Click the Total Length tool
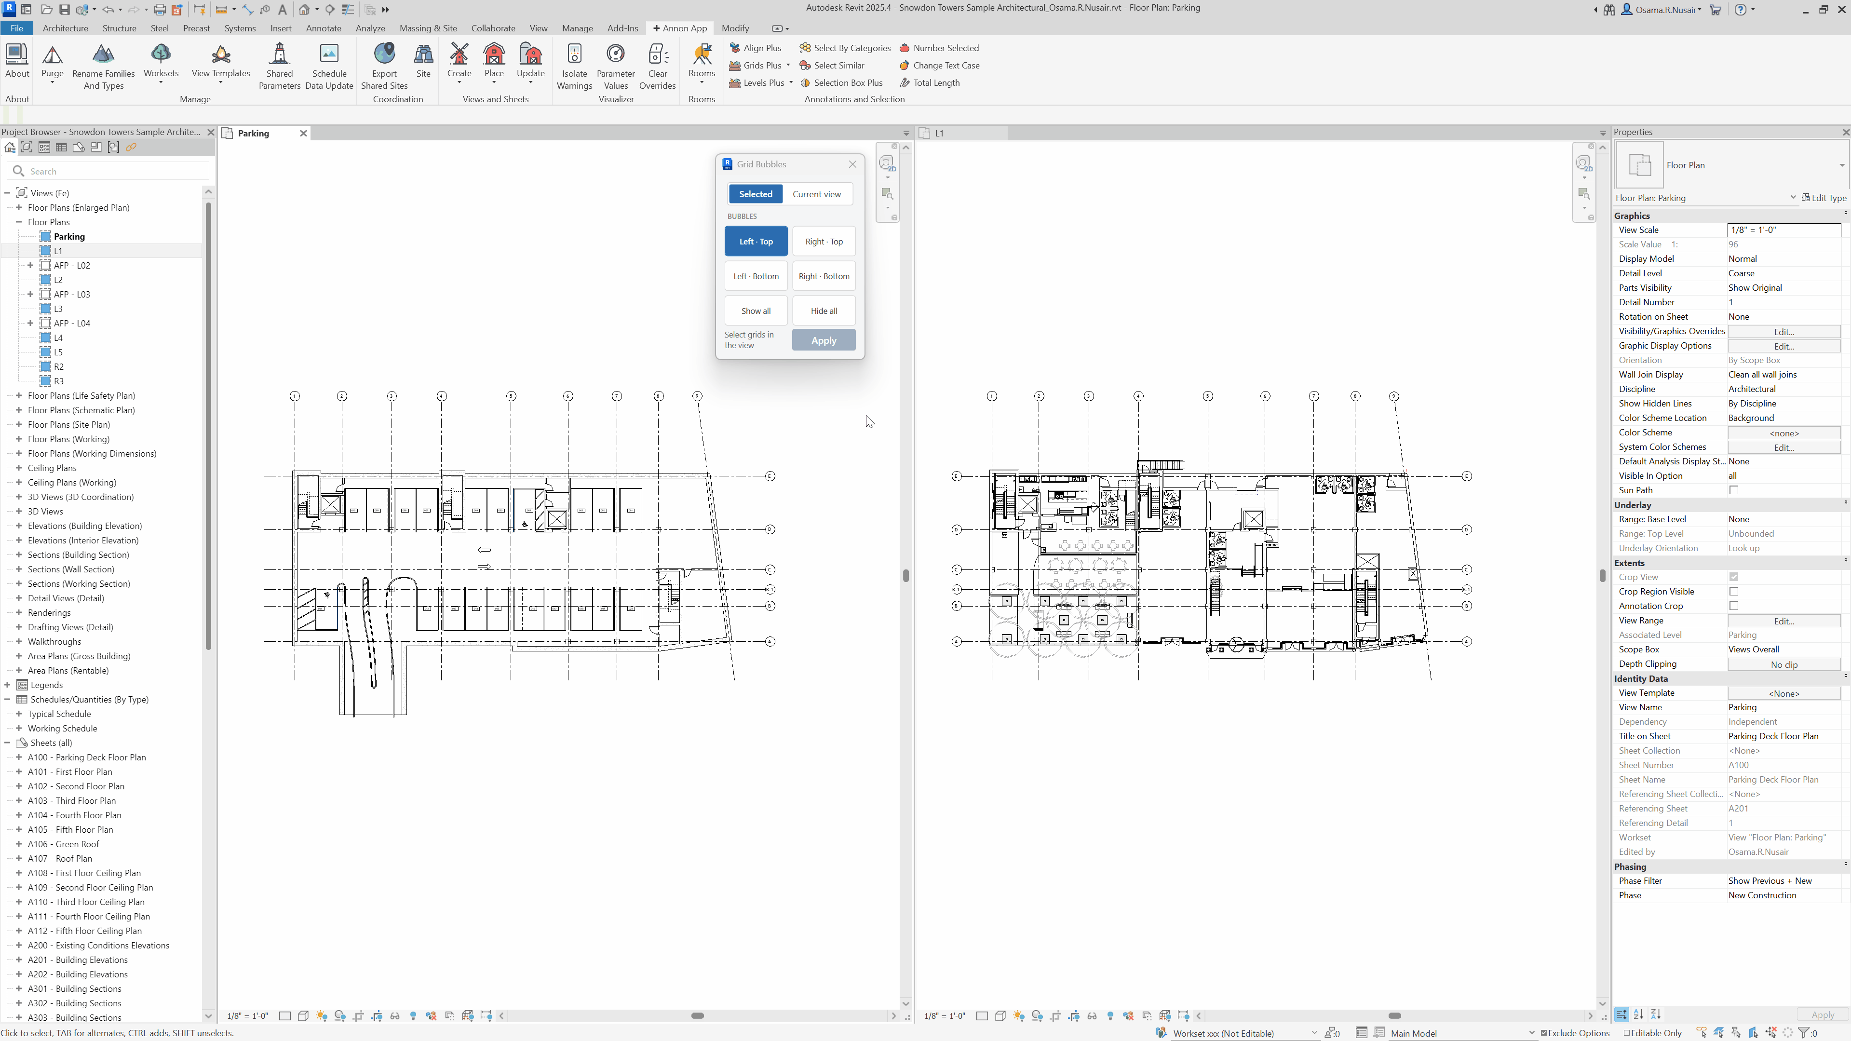Image resolution: width=1851 pixels, height=1041 pixels. pos(929,82)
